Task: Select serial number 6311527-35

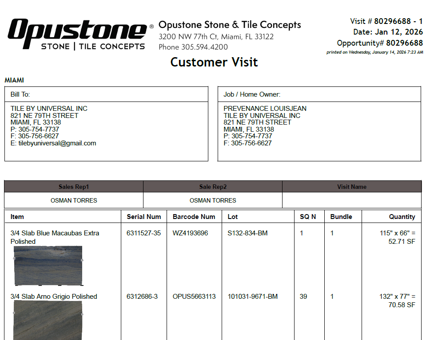Action: (x=143, y=233)
